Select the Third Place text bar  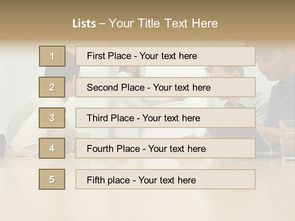[x=165, y=118]
